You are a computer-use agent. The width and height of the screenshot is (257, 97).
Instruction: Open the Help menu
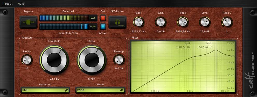21,4
